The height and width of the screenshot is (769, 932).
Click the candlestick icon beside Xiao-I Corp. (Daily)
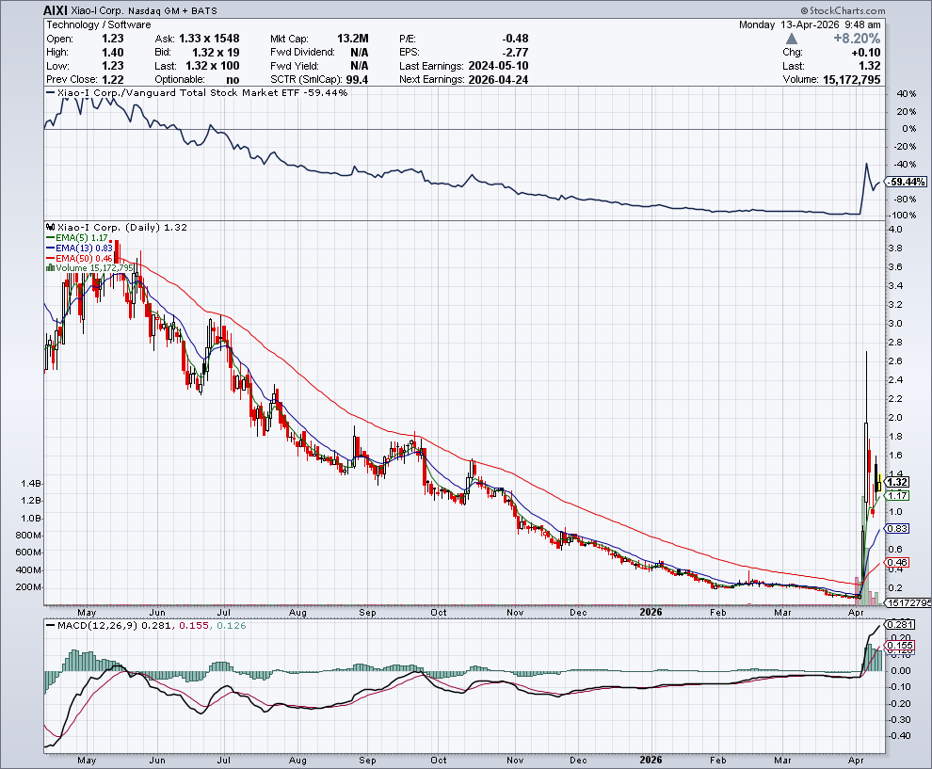[51, 227]
